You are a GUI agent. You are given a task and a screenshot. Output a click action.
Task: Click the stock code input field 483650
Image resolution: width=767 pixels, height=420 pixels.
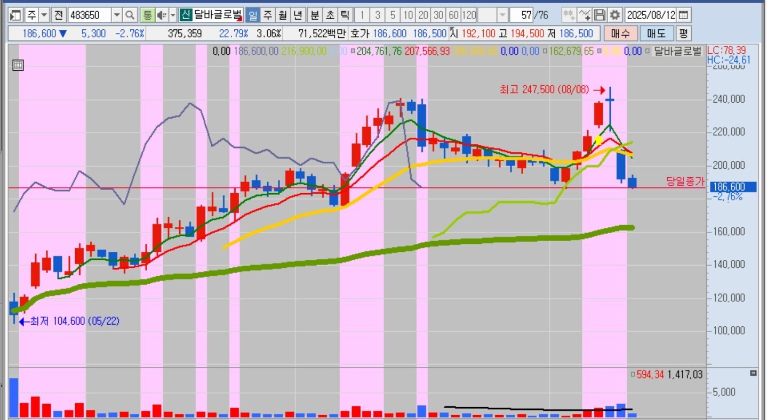tap(89, 15)
